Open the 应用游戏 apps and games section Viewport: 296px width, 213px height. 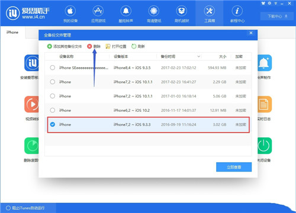tap(98, 14)
